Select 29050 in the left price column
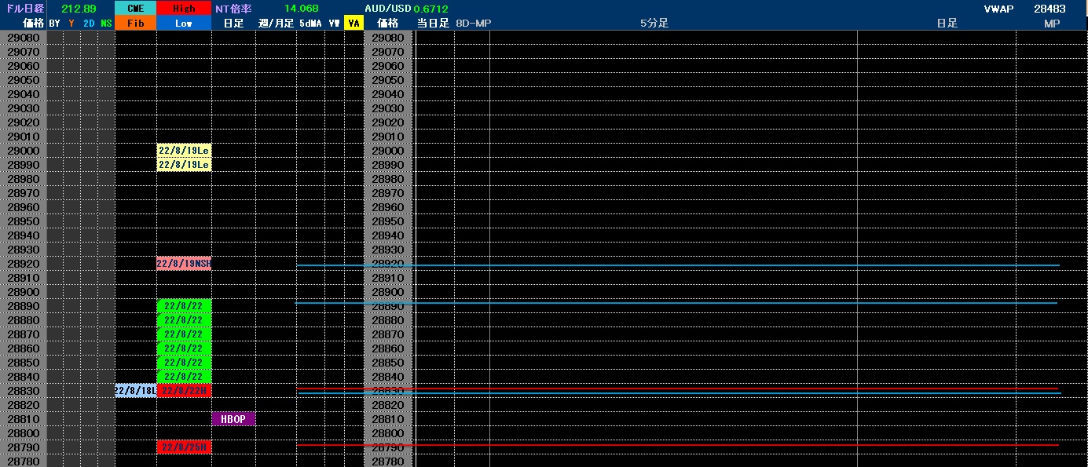Image resolution: width=1088 pixels, height=467 pixels. point(24,80)
